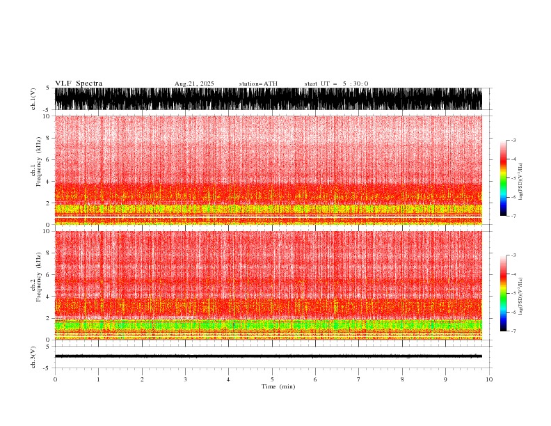551x426 pixels.
Task: Click the "ch.1(V)" axis label
Action: tap(33, 99)
